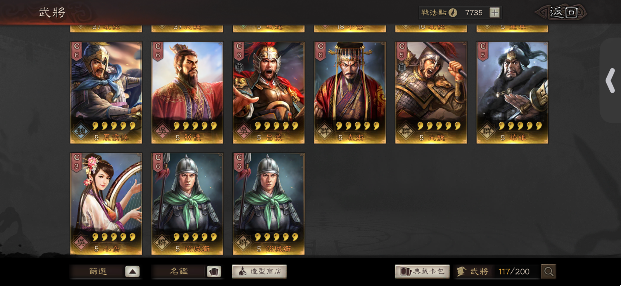Viewport: 621px width, 286px height.
Task: Open the 篩選 filter menu
Action: pyautogui.click(x=97, y=271)
